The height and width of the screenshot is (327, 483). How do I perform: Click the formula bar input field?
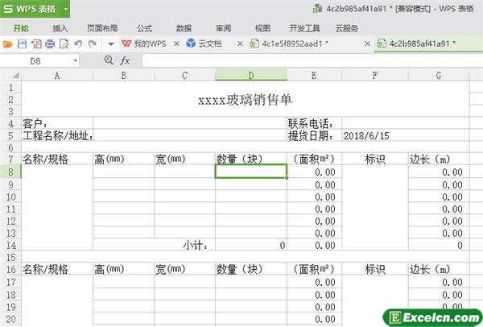(312, 60)
